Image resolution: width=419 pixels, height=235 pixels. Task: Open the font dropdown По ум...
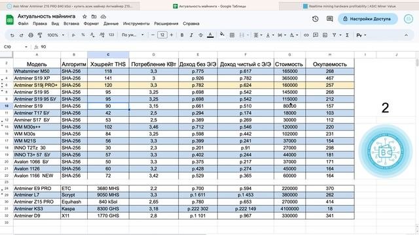click(132, 35)
